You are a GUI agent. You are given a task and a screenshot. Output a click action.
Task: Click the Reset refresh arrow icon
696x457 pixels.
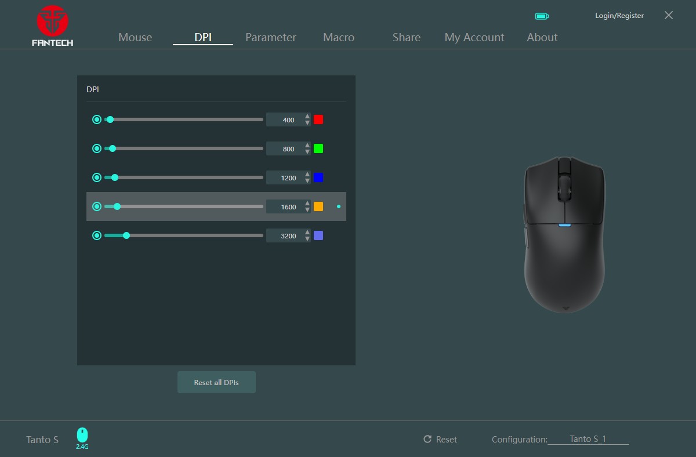[x=427, y=439]
